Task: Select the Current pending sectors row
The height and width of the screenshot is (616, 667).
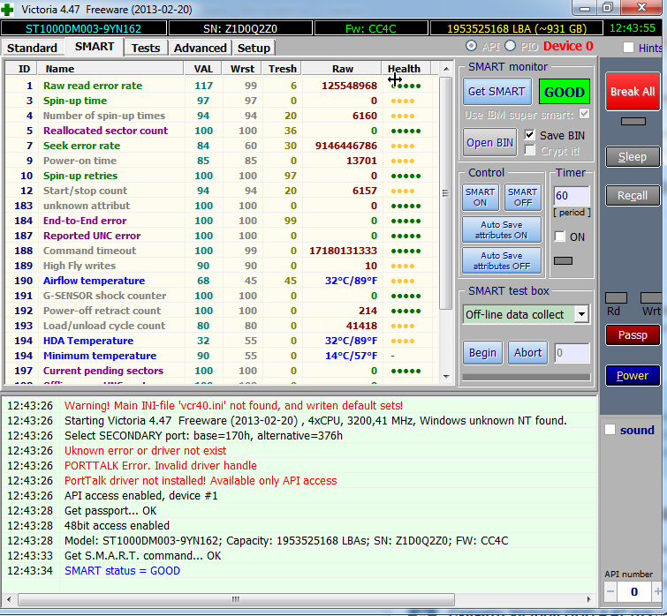Action: click(x=221, y=371)
